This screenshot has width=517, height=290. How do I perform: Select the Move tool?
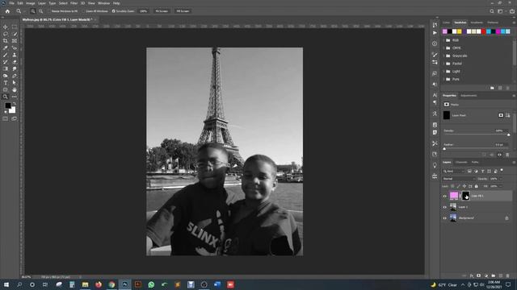pyautogui.click(x=6, y=27)
